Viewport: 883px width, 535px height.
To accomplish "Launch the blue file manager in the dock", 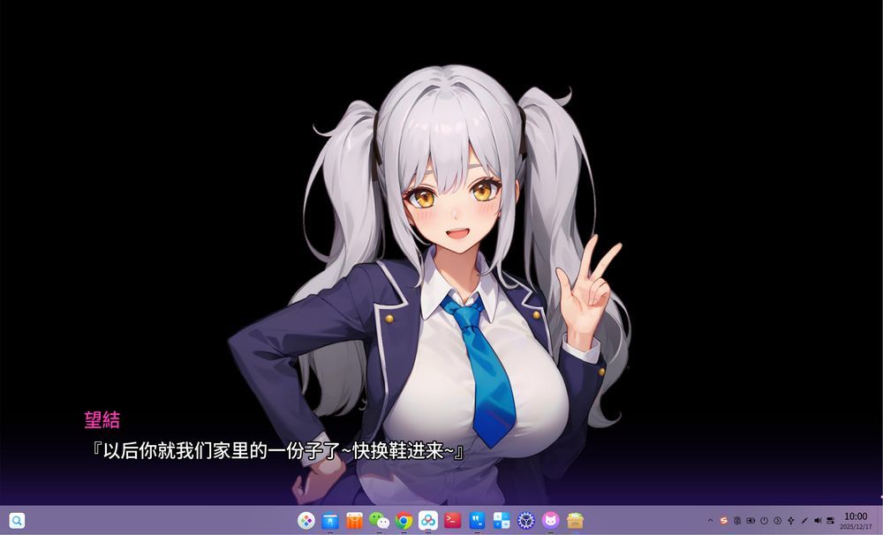I will click(330, 521).
